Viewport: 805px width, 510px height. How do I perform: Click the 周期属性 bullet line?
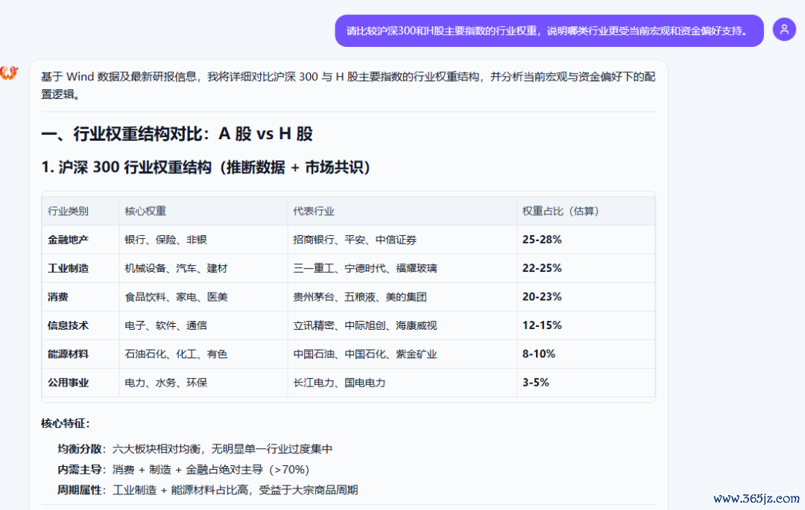point(207,490)
